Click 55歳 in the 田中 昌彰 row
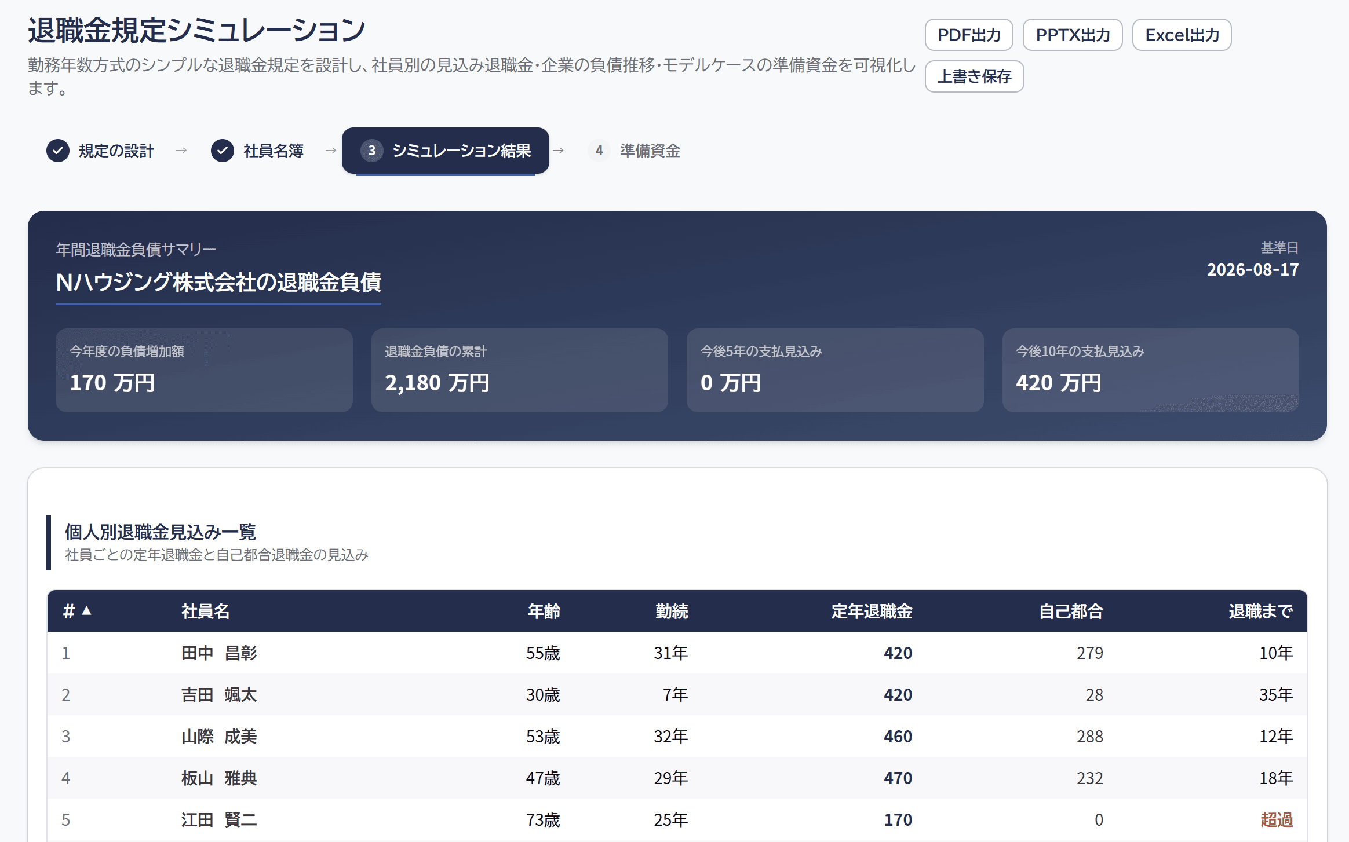The image size is (1349, 842). pyautogui.click(x=543, y=653)
